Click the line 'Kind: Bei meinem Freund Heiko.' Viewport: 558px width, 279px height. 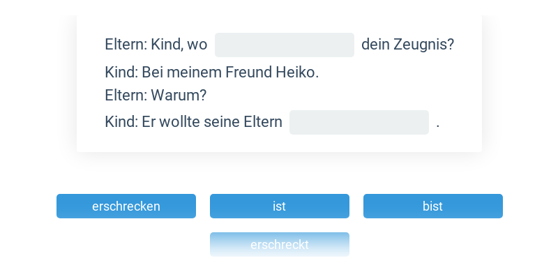(x=212, y=73)
